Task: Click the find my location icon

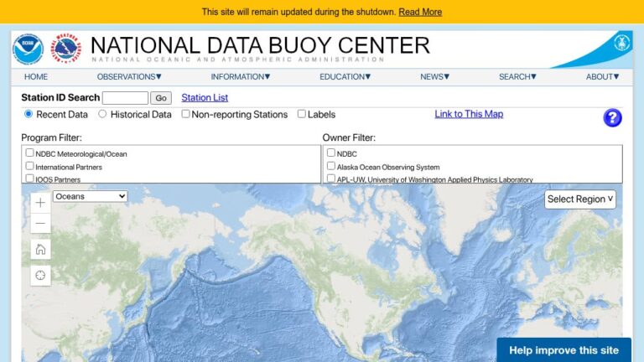Action: click(x=40, y=275)
